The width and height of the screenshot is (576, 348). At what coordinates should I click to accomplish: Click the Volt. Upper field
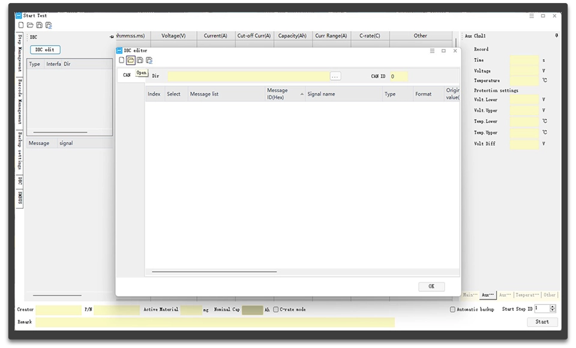point(524,110)
